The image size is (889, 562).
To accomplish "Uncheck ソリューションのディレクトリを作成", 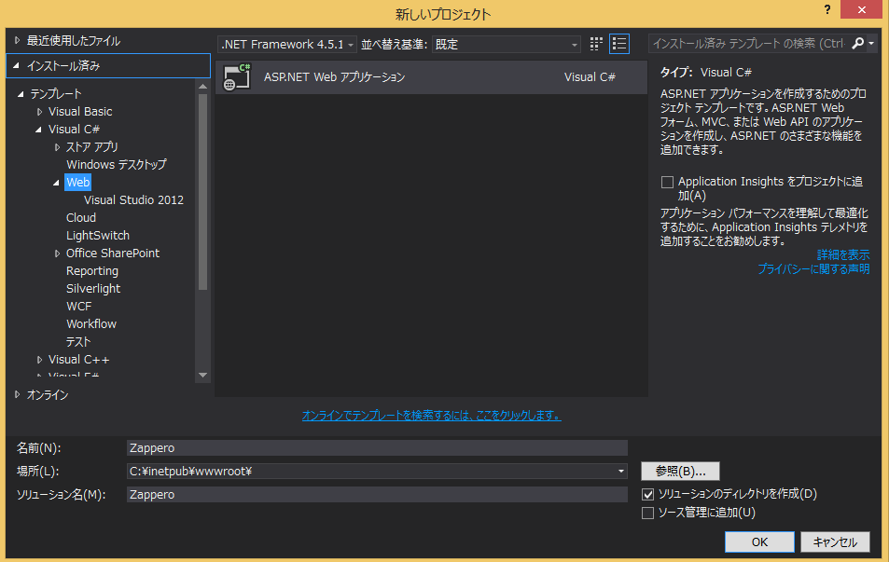I will (647, 494).
